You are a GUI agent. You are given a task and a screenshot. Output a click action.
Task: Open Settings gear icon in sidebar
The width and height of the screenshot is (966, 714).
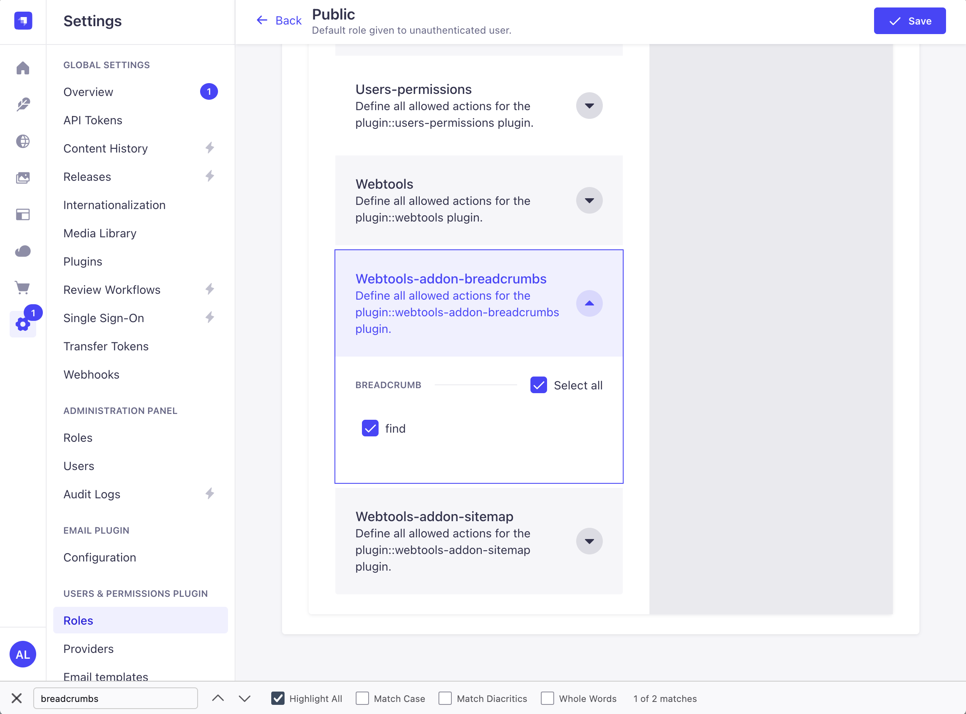coord(23,324)
